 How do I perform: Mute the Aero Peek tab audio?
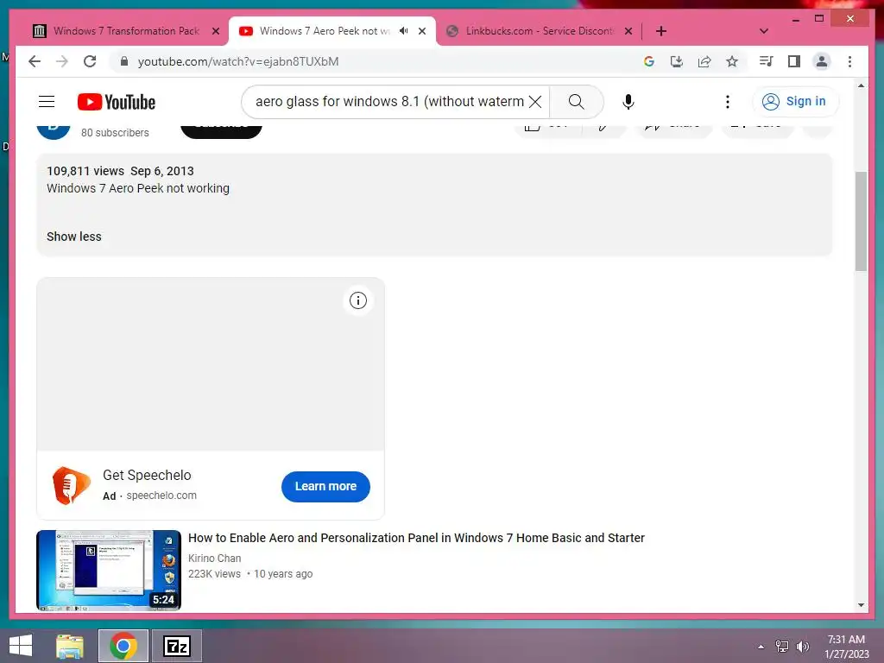(404, 31)
